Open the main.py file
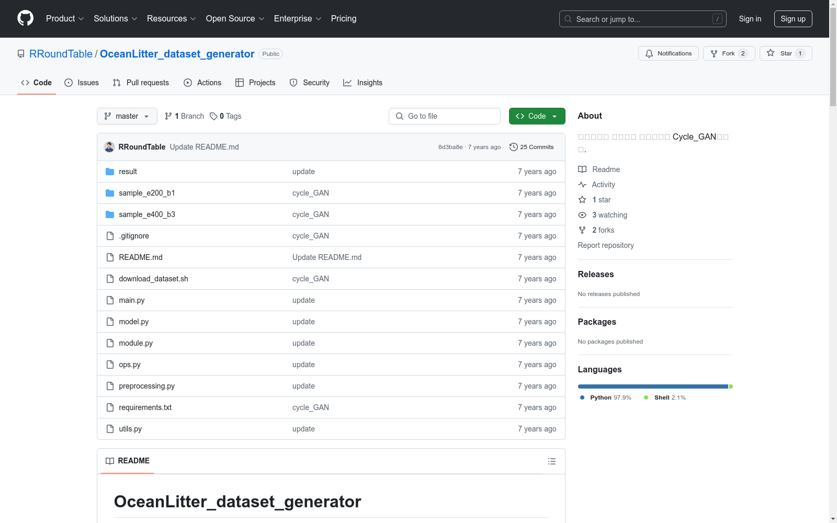This screenshot has height=523, width=837. tap(131, 300)
